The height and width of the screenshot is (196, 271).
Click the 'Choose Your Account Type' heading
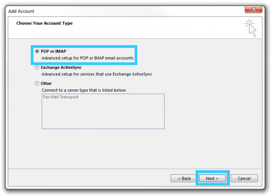[44, 23]
